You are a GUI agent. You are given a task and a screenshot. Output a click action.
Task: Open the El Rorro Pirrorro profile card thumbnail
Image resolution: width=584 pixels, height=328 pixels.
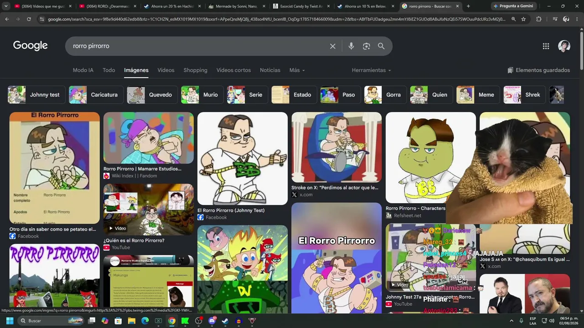54,168
